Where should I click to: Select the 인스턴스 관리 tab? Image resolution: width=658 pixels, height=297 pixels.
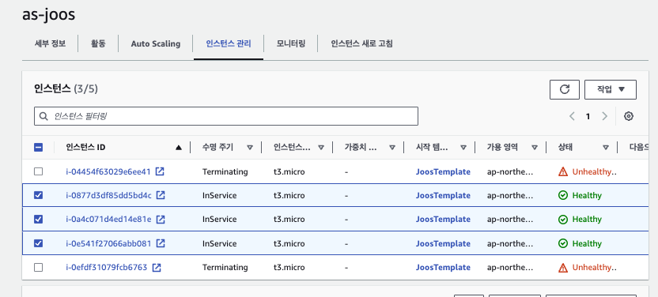229,43
